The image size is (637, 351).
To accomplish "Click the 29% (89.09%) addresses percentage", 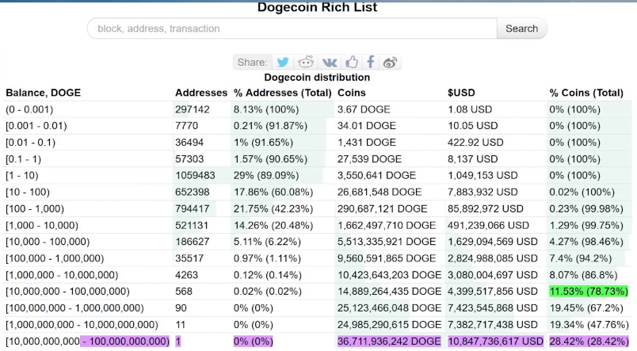I will click(x=266, y=176).
